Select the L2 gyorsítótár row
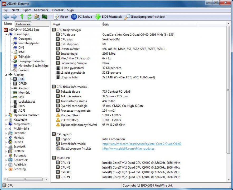 click(x=139, y=77)
